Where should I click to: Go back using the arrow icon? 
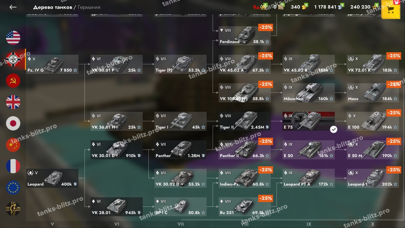13,7
